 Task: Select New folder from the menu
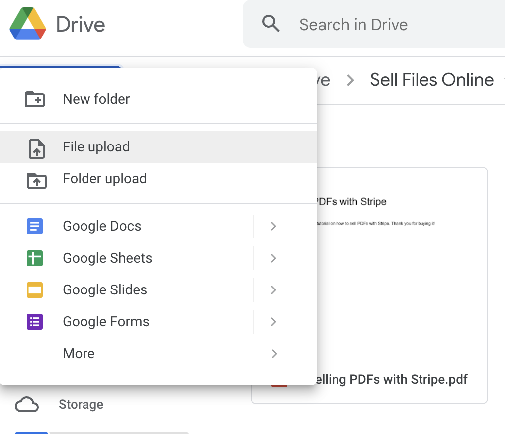(x=159, y=99)
